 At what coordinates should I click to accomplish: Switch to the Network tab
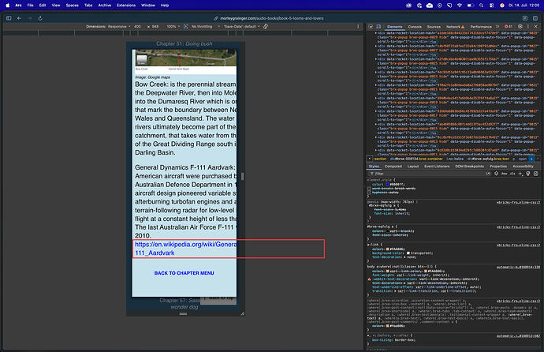coord(453,27)
